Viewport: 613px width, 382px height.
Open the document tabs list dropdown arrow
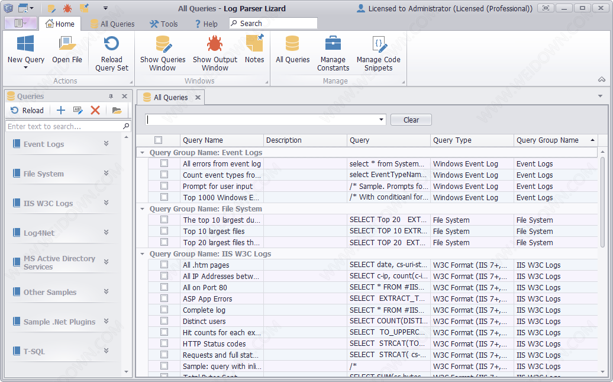click(600, 97)
